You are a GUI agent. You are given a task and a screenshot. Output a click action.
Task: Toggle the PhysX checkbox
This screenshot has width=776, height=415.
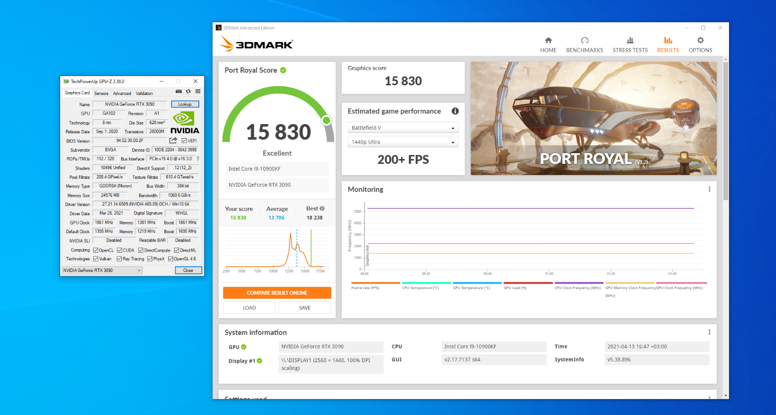[149, 259]
